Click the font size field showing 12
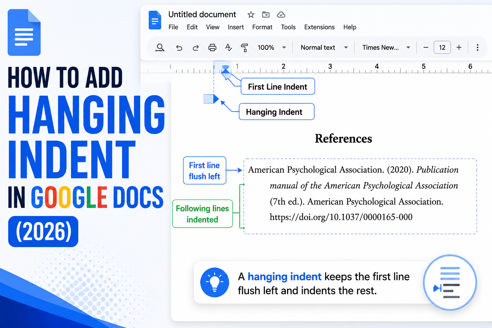492x328 pixels. (442, 47)
